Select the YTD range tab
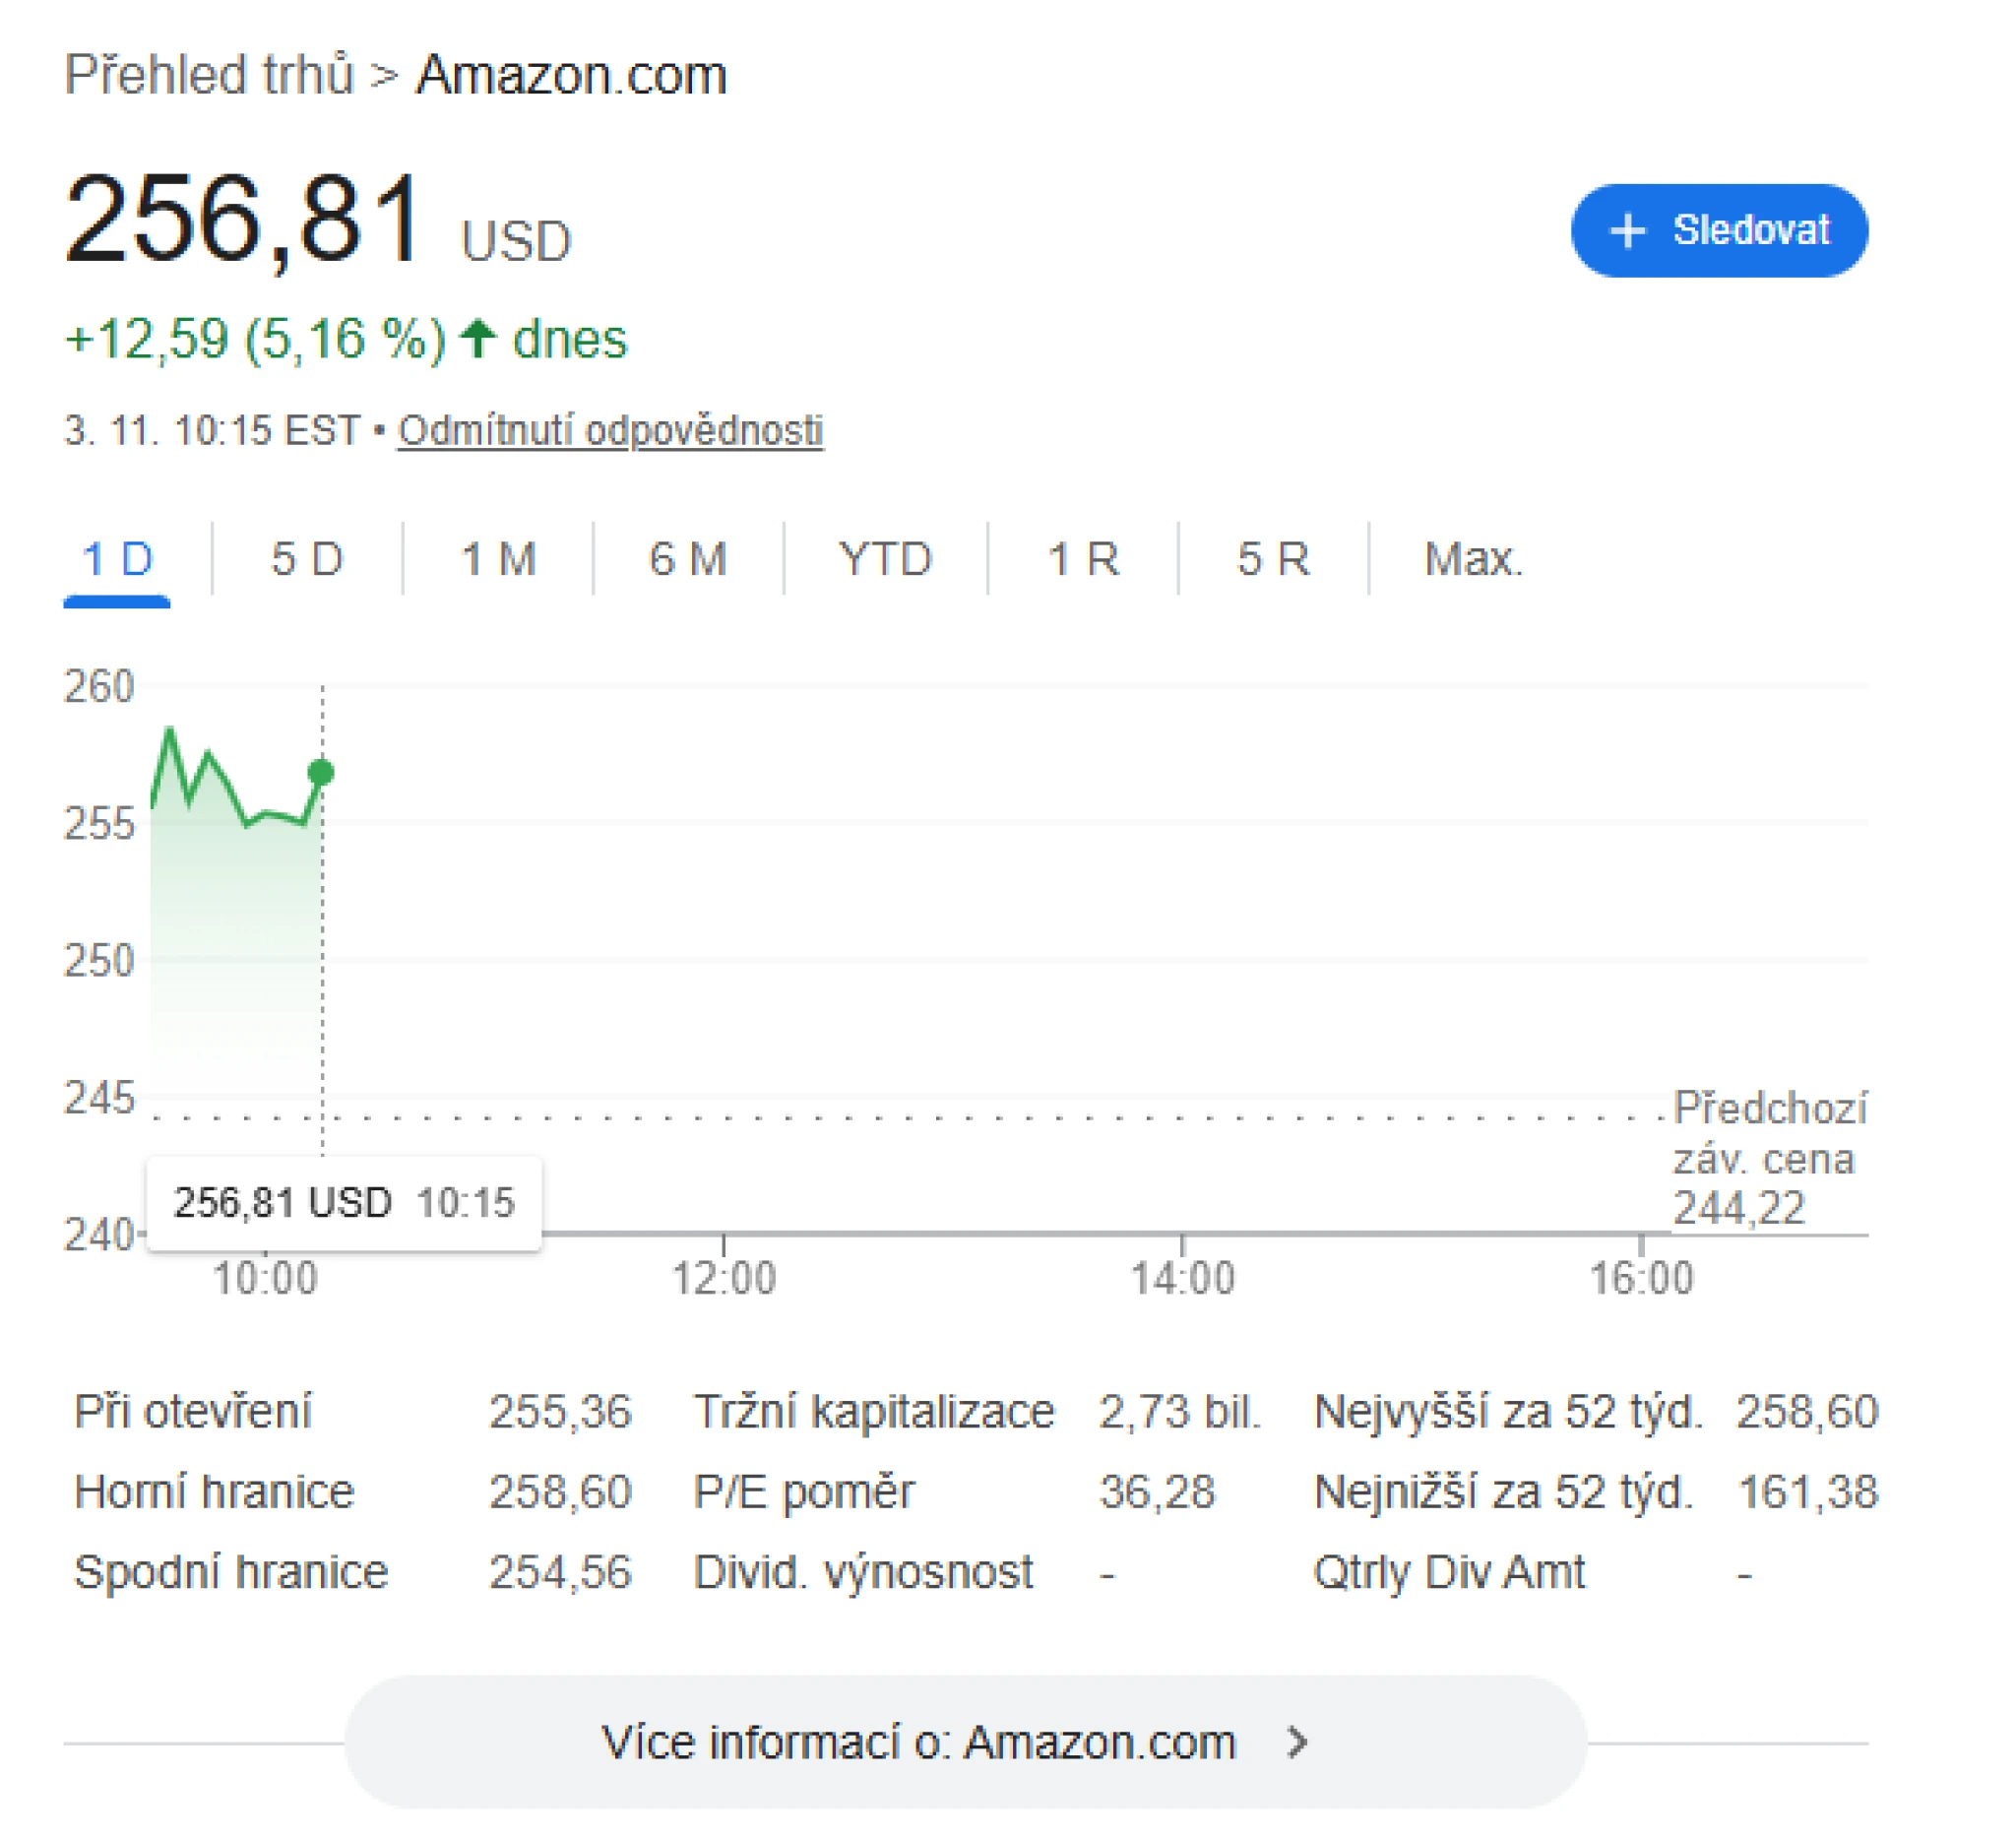 click(x=885, y=558)
